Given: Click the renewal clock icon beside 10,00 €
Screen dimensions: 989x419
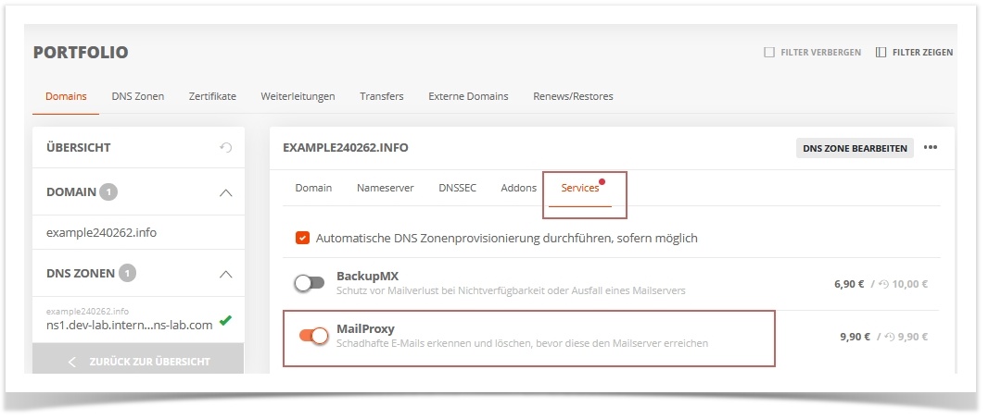Looking at the screenshot, I should [883, 284].
